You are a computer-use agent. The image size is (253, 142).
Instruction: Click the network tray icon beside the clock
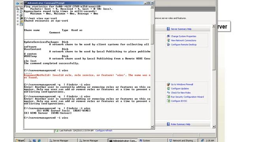202,140
